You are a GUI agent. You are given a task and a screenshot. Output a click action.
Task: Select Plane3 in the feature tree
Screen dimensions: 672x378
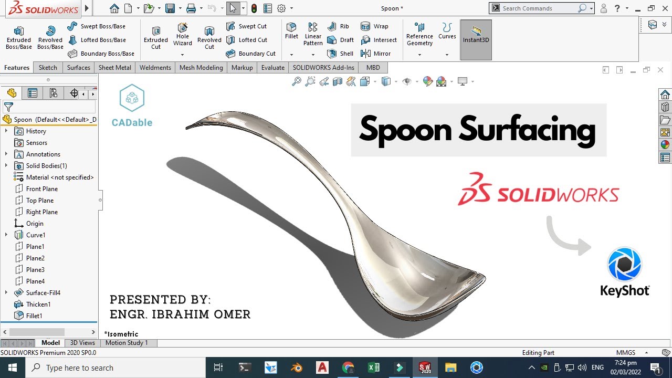pos(29,270)
